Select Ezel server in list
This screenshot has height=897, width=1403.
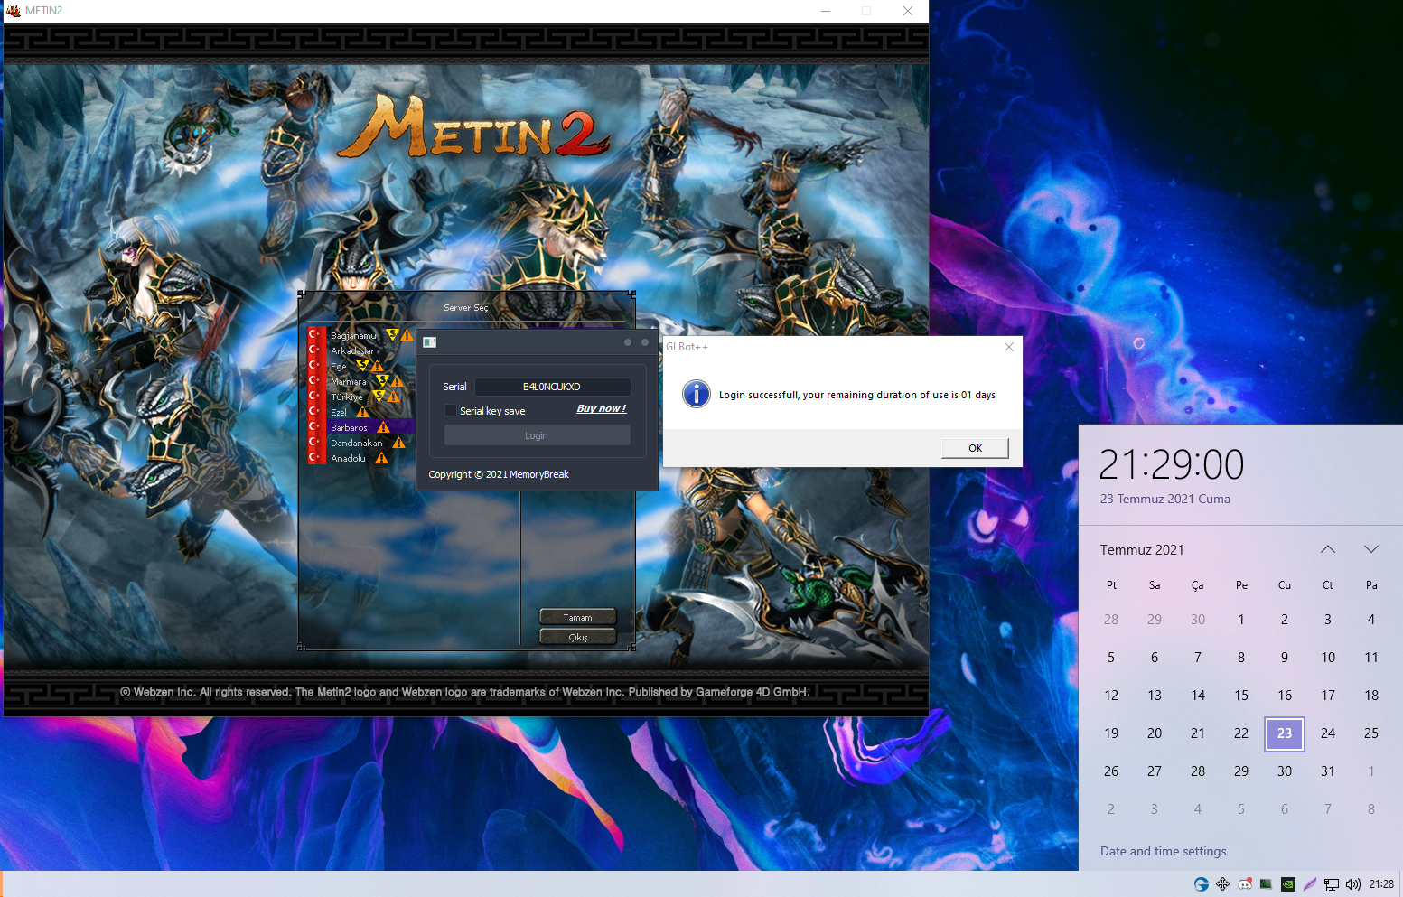click(339, 412)
